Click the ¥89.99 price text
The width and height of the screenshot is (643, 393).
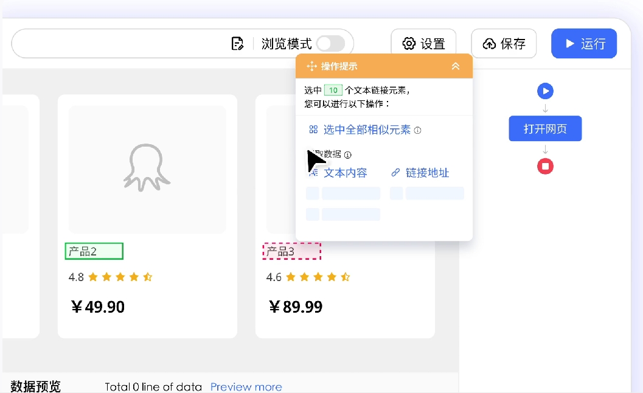click(x=296, y=307)
